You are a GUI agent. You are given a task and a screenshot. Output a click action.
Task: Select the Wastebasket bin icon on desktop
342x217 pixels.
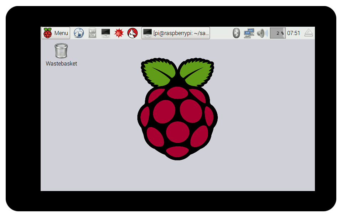point(61,51)
